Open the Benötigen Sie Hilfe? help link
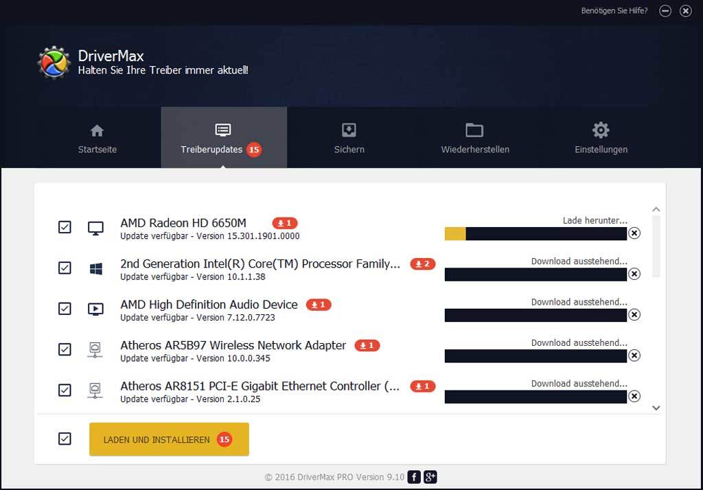 coord(614,11)
